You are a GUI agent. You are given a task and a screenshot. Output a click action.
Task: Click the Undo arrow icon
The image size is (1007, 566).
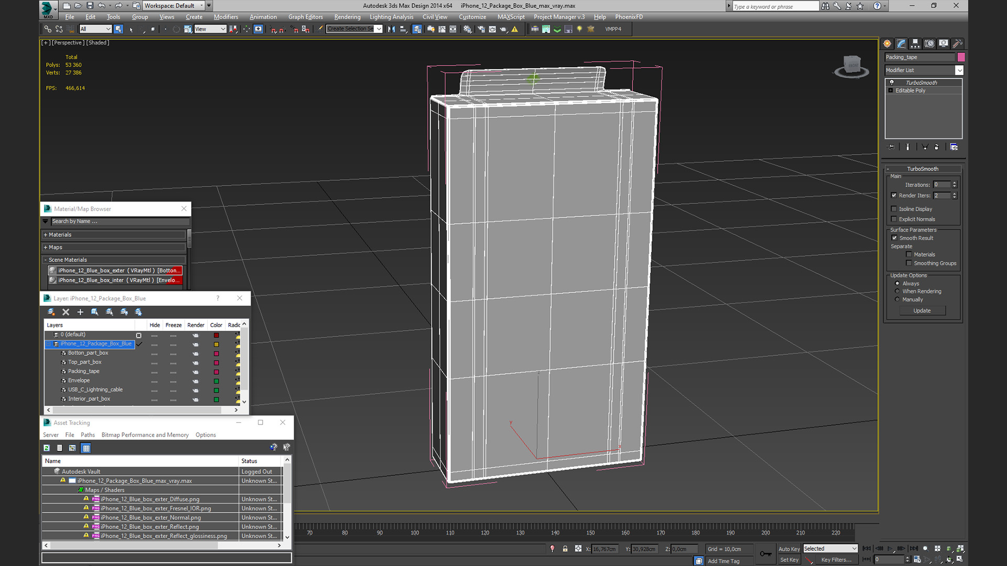(101, 6)
